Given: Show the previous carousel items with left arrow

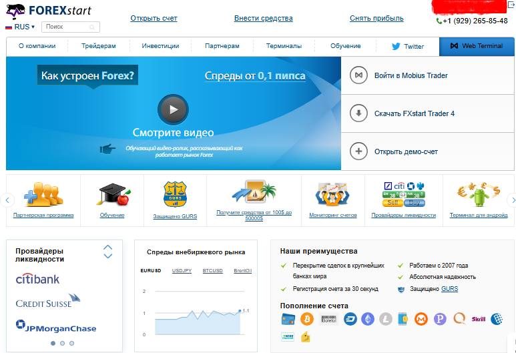Looking at the screenshot, I should [7, 200].
